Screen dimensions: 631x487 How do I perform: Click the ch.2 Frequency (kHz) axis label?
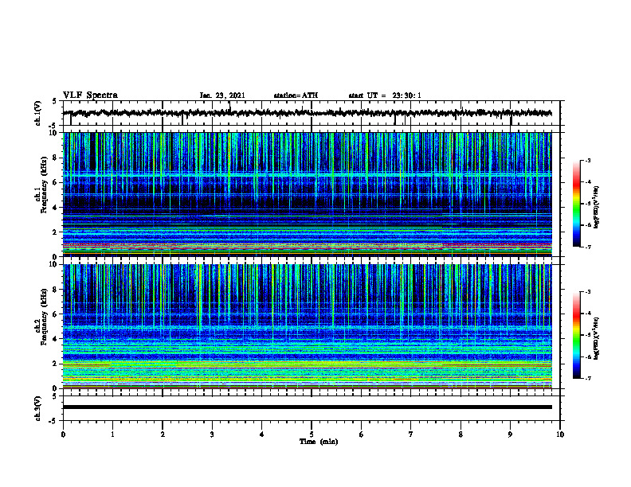41,317
